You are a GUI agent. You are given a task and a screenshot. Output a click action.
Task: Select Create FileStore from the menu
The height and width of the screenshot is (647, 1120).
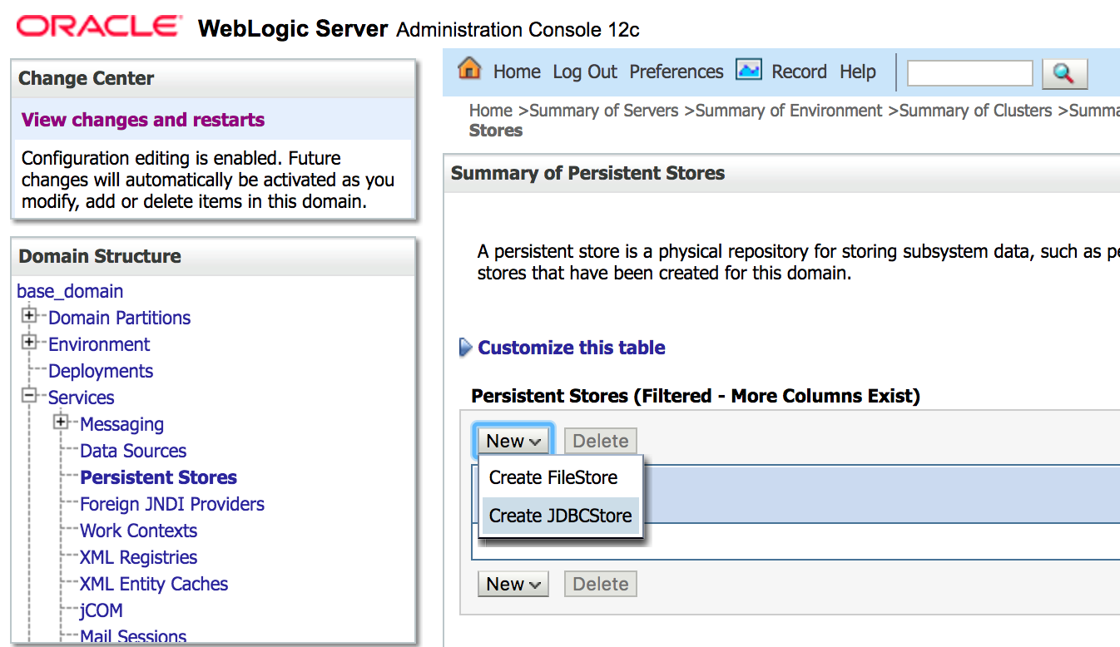(x=553, y=477)
